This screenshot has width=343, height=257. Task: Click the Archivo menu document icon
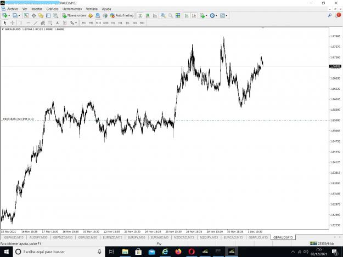(x=3, y=9)
